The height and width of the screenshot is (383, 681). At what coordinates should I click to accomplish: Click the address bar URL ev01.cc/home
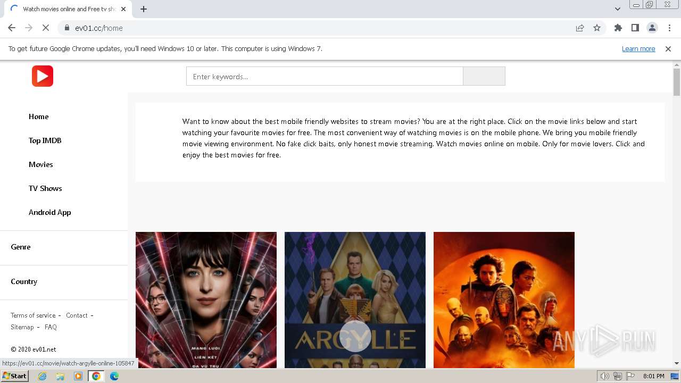coord(99,28)
